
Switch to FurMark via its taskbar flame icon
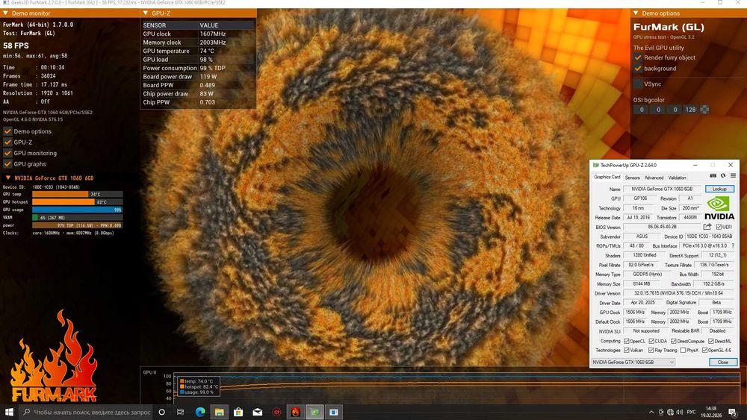(x=295, y=412)
